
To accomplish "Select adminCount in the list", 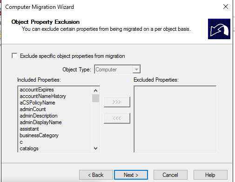I will click(33, 109).
